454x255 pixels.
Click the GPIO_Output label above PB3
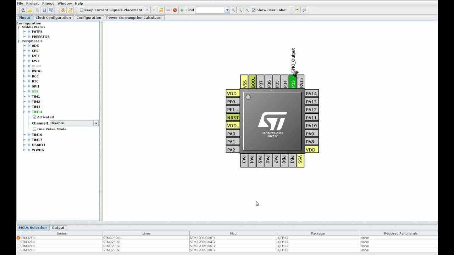[x=293, y=61]
